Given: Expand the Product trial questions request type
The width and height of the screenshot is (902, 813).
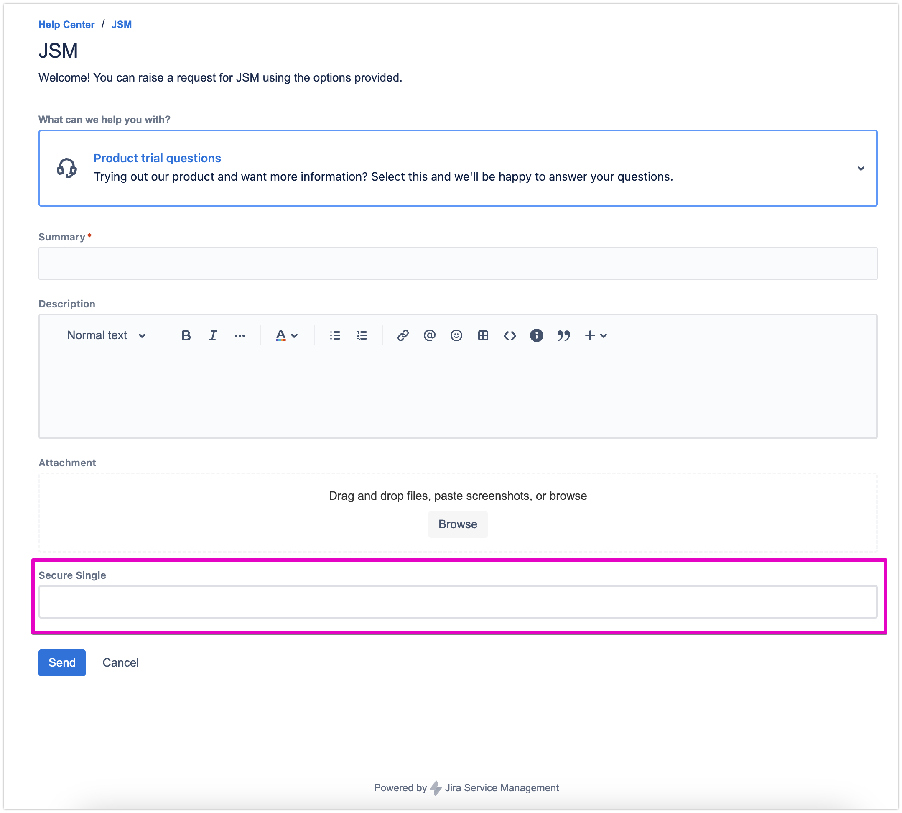Looking at the screenshot, I should click(x=861, y=169).
